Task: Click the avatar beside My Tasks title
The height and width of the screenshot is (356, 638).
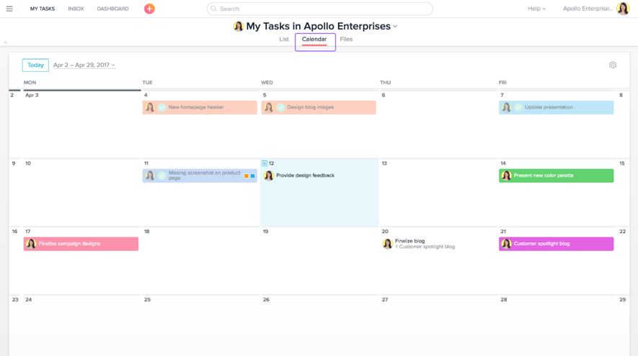Action: pyautogui.click(x=239, y=27)
